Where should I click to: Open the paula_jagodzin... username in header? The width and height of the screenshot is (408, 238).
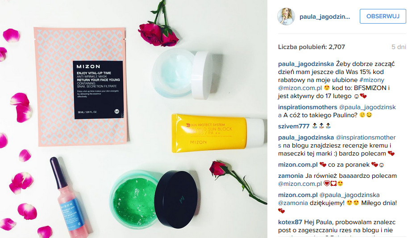coord(325,16)
